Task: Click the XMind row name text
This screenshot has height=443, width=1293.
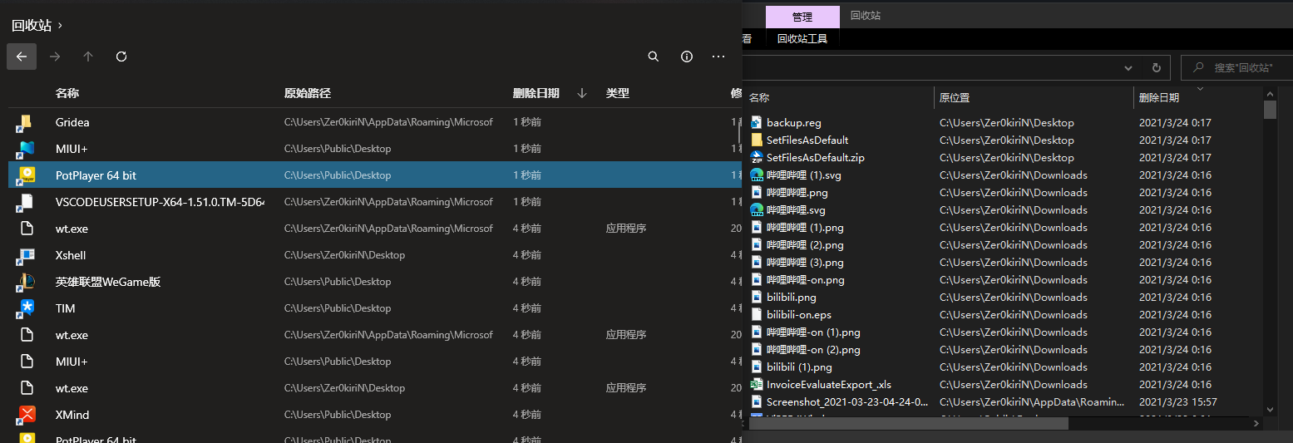Action: coord(72,415)
